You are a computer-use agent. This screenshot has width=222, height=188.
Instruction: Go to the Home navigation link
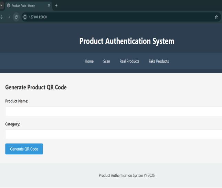point(89,61)
